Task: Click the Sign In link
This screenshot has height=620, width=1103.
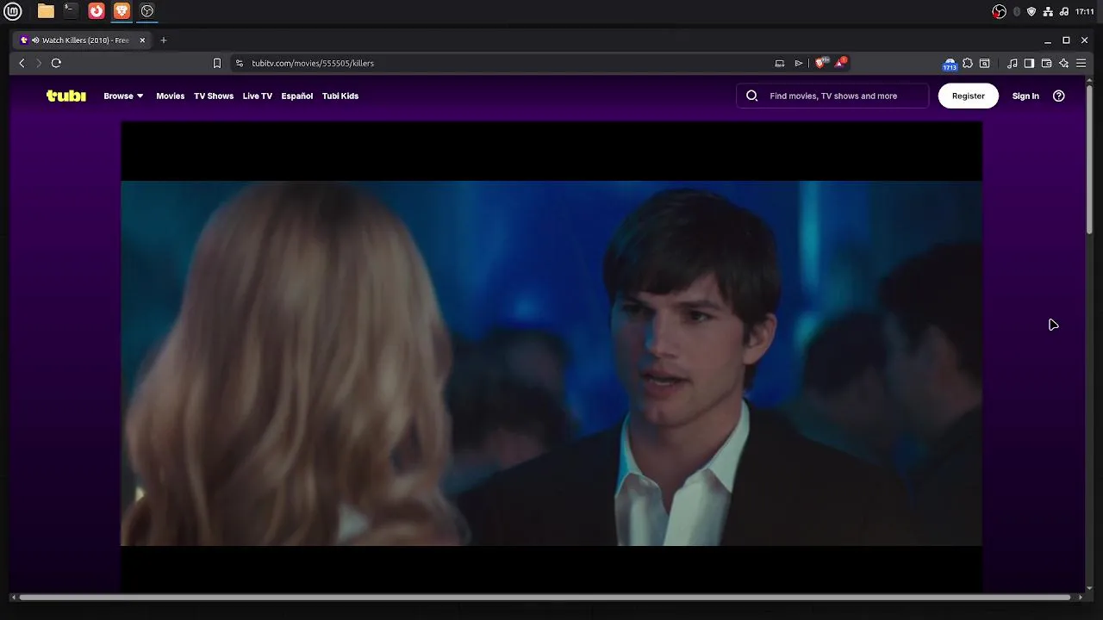Action: [x=1025, y=96]
